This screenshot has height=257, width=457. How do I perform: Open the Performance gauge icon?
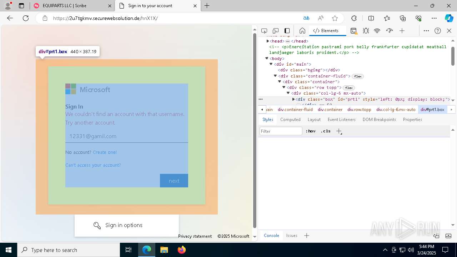[x=390, y=31]
